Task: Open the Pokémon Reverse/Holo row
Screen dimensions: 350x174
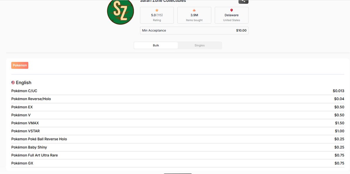Action: click(175, 99)
